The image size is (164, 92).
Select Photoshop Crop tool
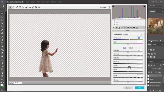2,27
